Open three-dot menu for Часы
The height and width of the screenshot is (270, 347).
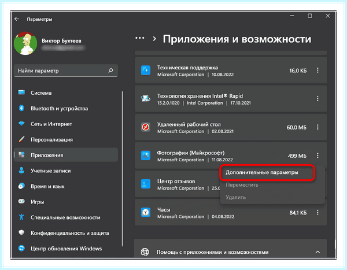click(318, 212)
